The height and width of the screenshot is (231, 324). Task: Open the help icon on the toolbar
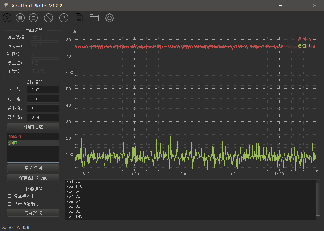coord(64,18)
